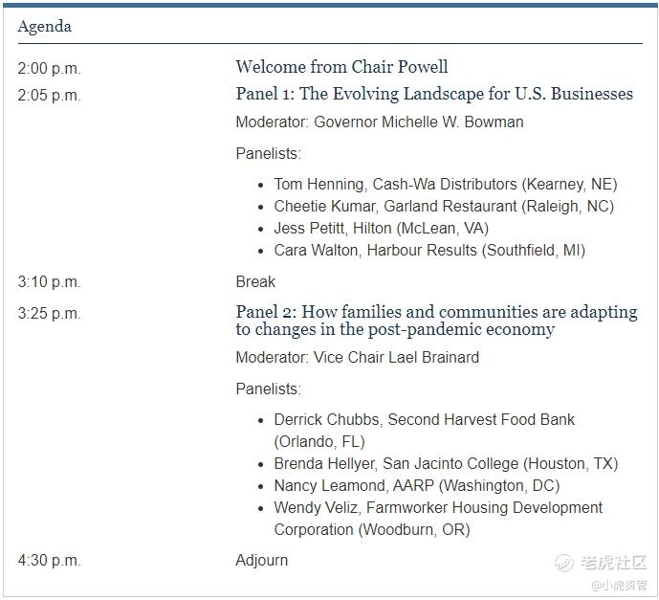Click Panel 2 families and communities heading
The height and width of the screenshot is (600, 659).
pos(436,321)
